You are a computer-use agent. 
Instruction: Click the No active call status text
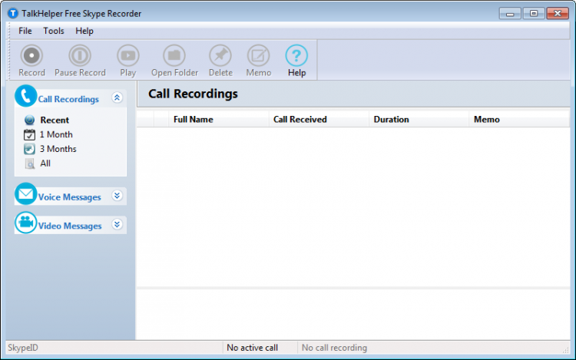click(253, 348)
